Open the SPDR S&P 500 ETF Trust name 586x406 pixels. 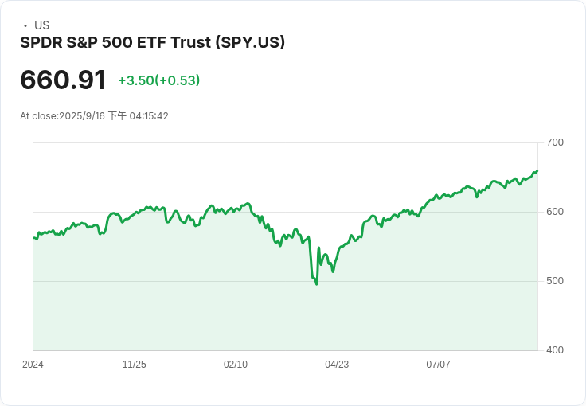click(x=115, y=43)
